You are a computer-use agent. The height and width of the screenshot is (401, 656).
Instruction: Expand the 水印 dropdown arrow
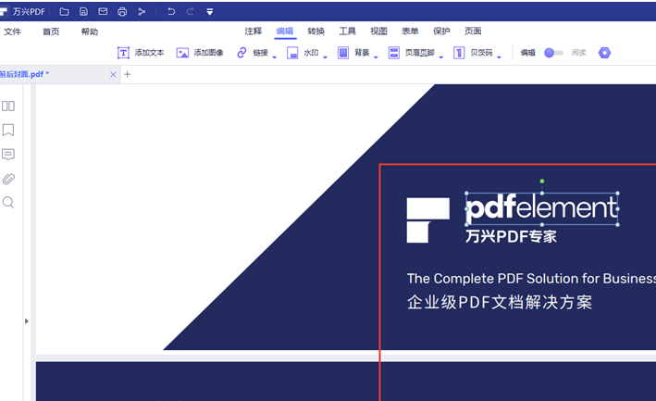325,56
